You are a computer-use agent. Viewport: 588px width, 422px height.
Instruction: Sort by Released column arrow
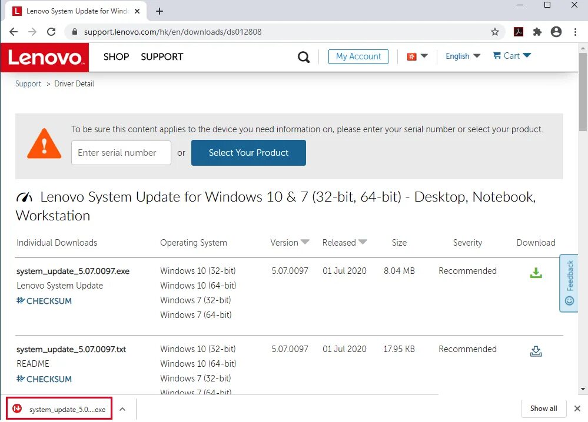[x=363, y=242]
